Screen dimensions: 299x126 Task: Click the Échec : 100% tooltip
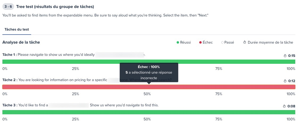[149, 72]
